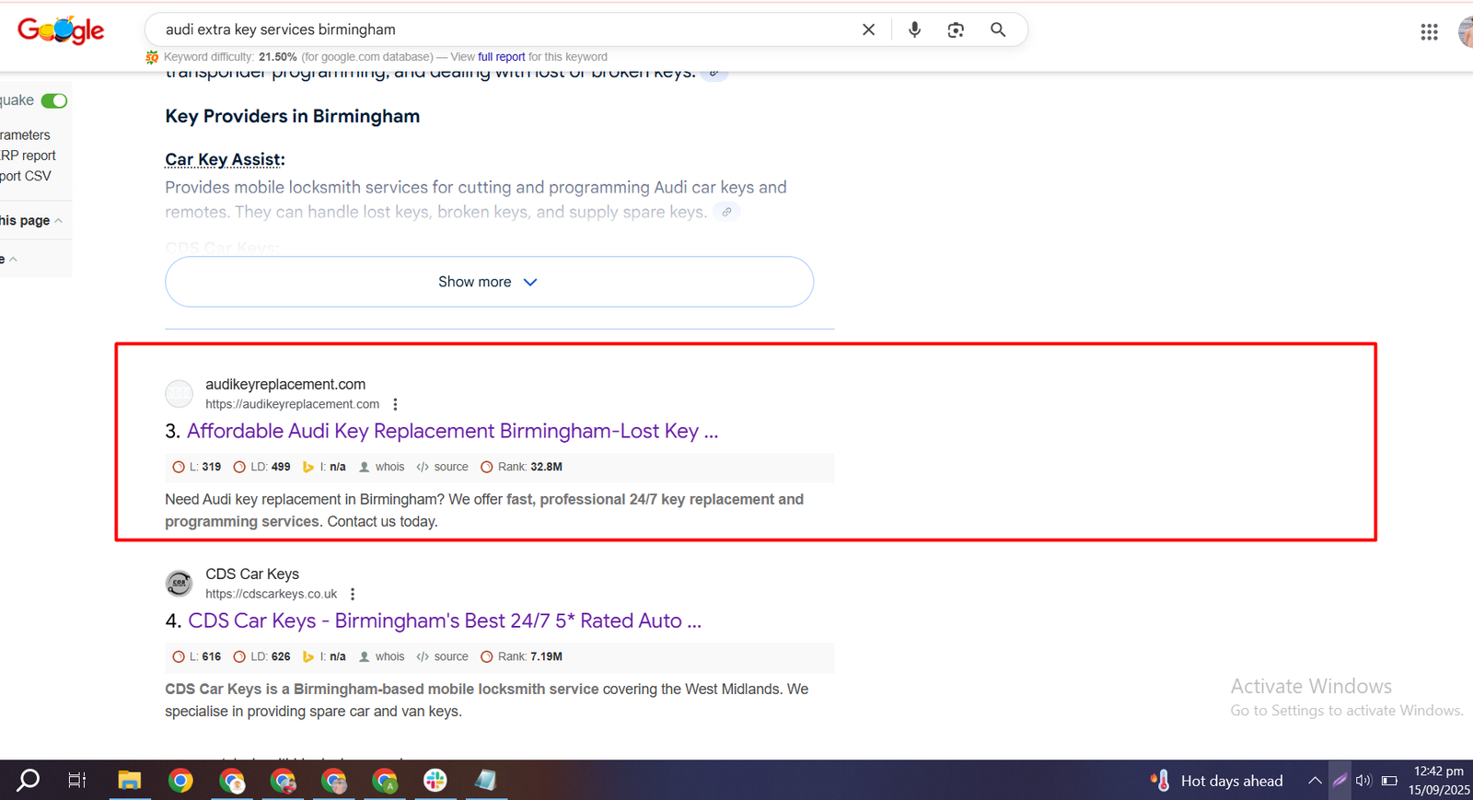
Task: Open the Google apps grid
Action: 1429,32
